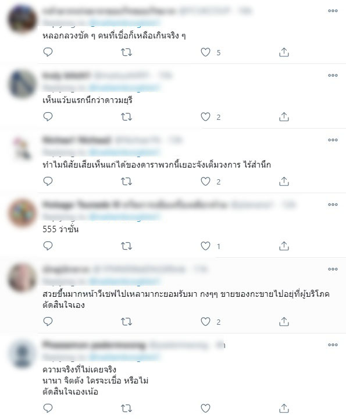Open the three-dot menu on second tweet
Image resolution: width=346 pixels, height=419 pixels.
(333, 75)
